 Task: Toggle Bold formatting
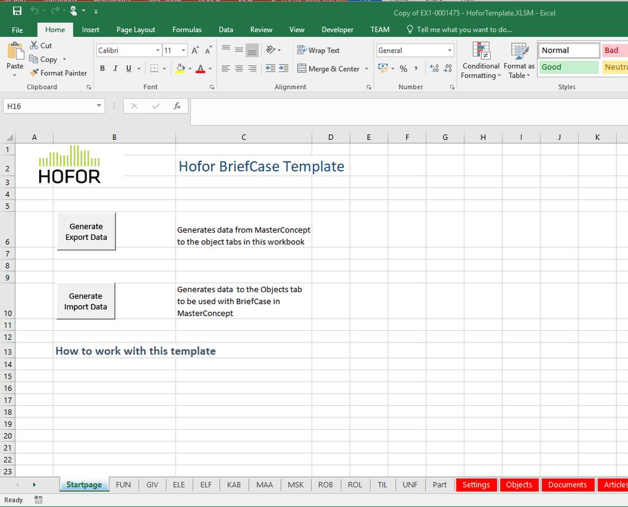click(102, 69)
